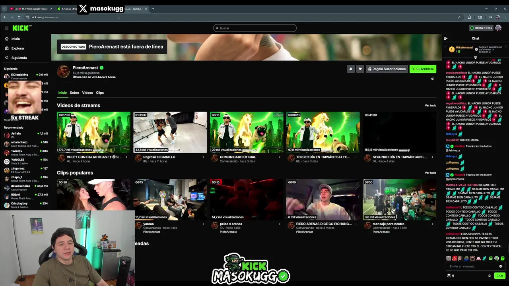
Task: Collapse the chat panel with arrow icon
Action: 446,39
